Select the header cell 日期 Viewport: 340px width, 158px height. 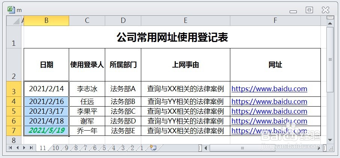(47, 65)
